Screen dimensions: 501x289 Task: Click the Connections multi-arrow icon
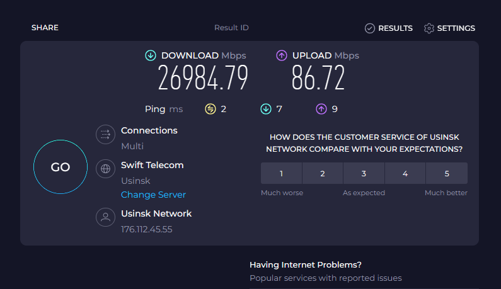[x=104, y=135]
